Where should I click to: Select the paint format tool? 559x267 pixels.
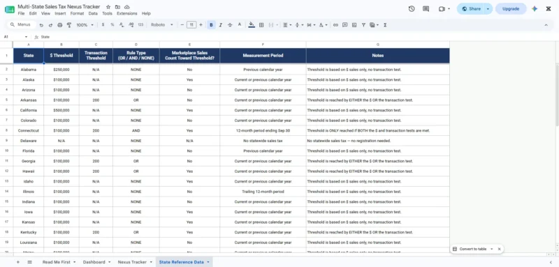click(x=69, y=25)
